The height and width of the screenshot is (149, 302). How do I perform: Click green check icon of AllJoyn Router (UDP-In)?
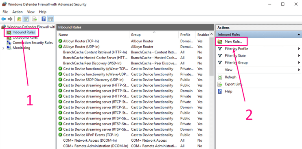click(x=60, y=47)
